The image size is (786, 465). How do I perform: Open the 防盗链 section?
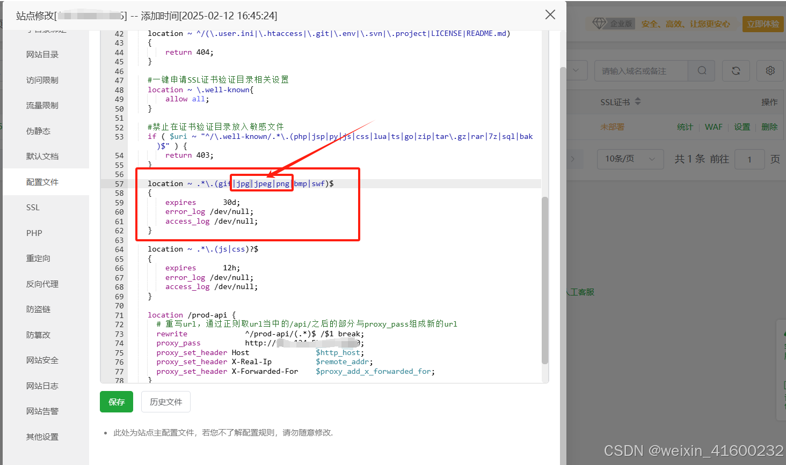pyautogui.click(x=38, y=309)
